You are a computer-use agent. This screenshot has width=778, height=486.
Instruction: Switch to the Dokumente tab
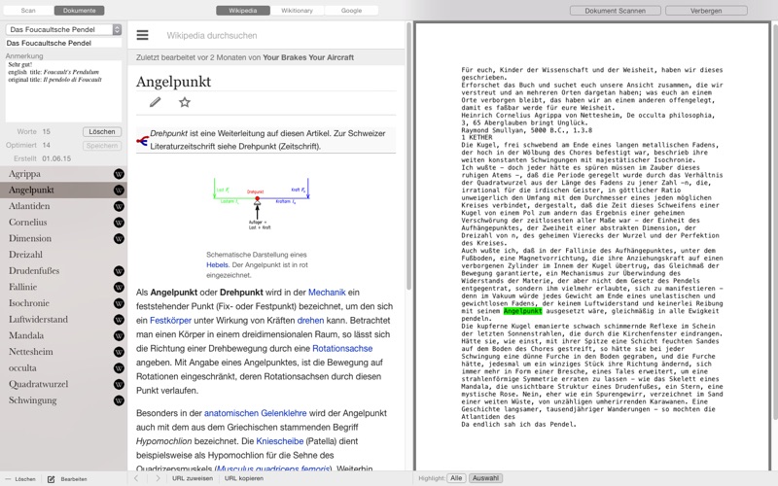(x=80, y=11)
